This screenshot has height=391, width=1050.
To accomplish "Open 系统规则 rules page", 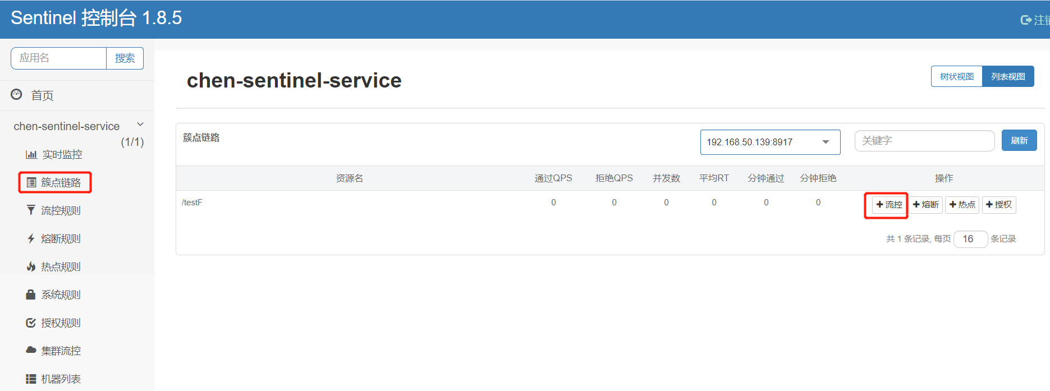I will click(61, 295).
